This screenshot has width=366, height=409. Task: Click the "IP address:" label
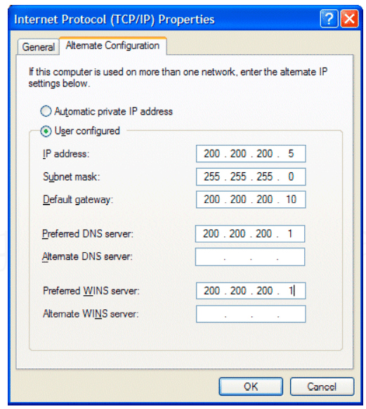66,154
